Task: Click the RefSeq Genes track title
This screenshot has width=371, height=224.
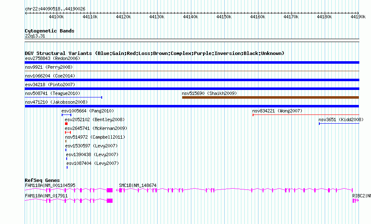Action: pos(42,180)
